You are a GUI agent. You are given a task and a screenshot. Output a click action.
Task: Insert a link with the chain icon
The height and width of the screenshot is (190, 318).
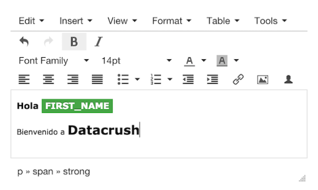point(238,79)
